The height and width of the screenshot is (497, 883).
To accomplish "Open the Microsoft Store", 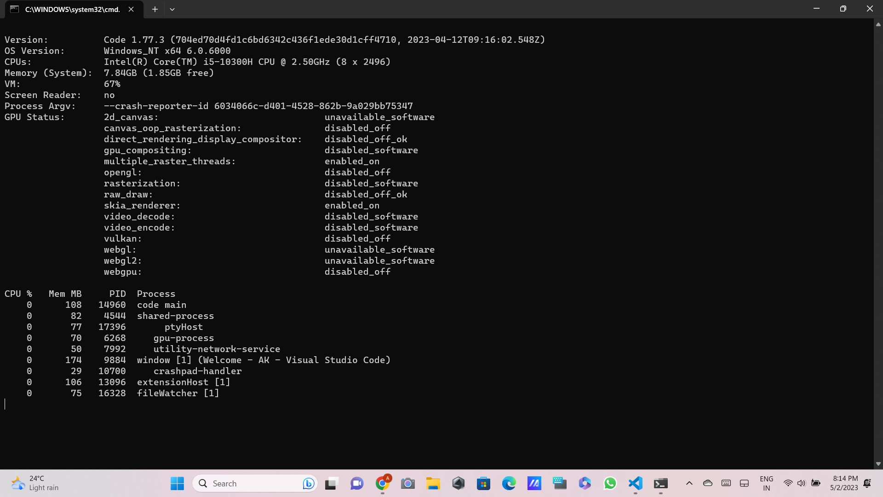I will point(483,483).
